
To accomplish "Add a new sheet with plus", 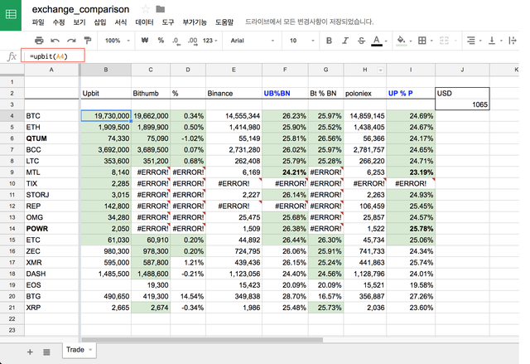I will (x=30, y=352).
